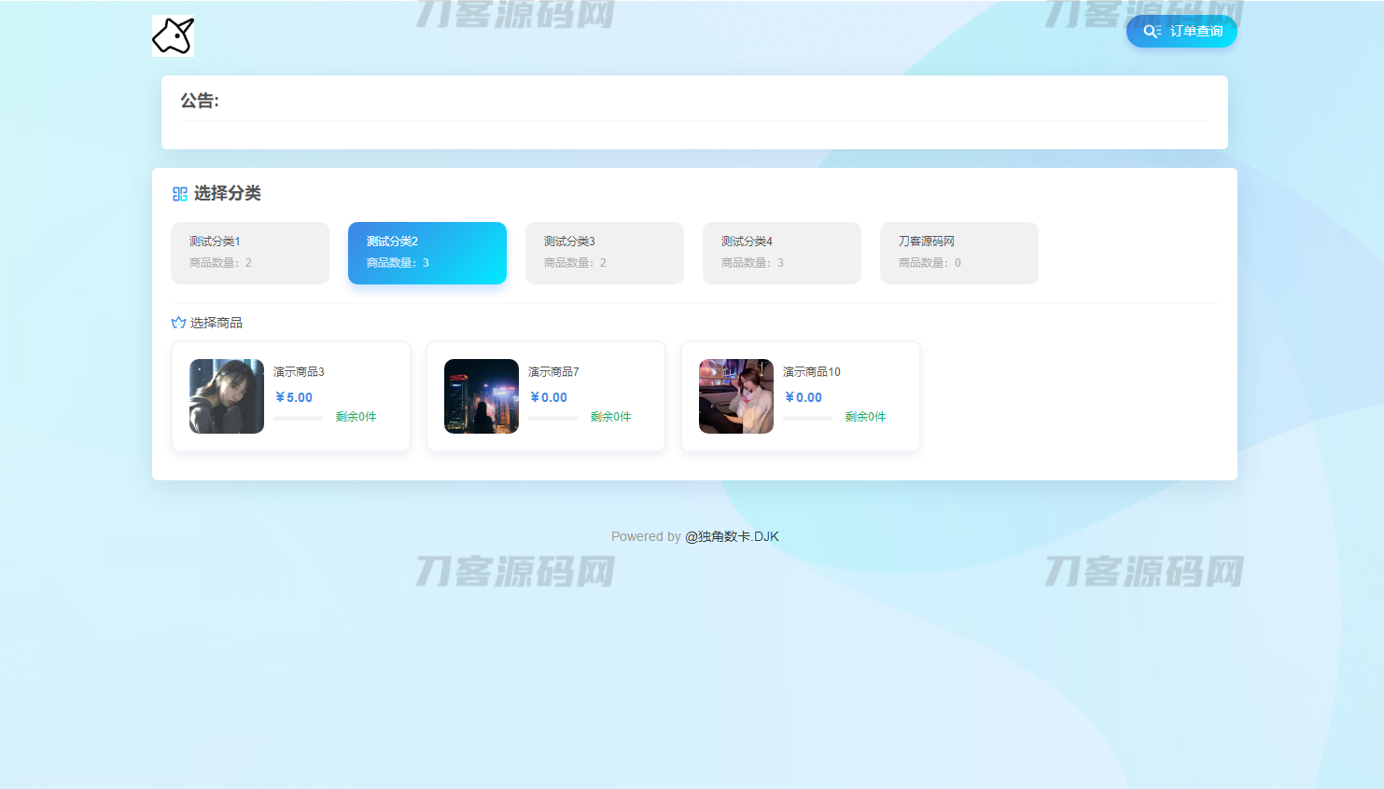Click the 公告 announcement area
Viewport: 1384px width, 789px height.
tap(694, 110)
